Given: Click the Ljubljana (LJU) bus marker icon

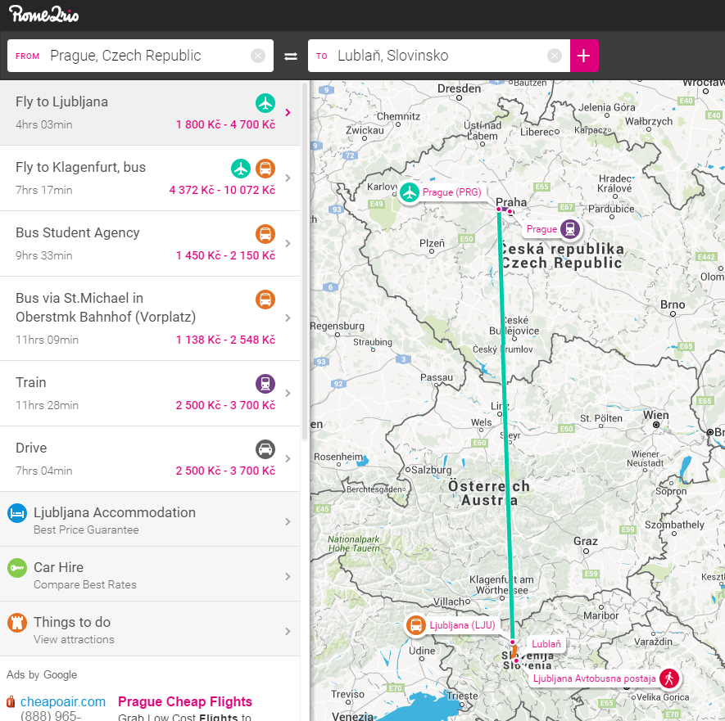Looking at the screenshot, I should [416, 626].
